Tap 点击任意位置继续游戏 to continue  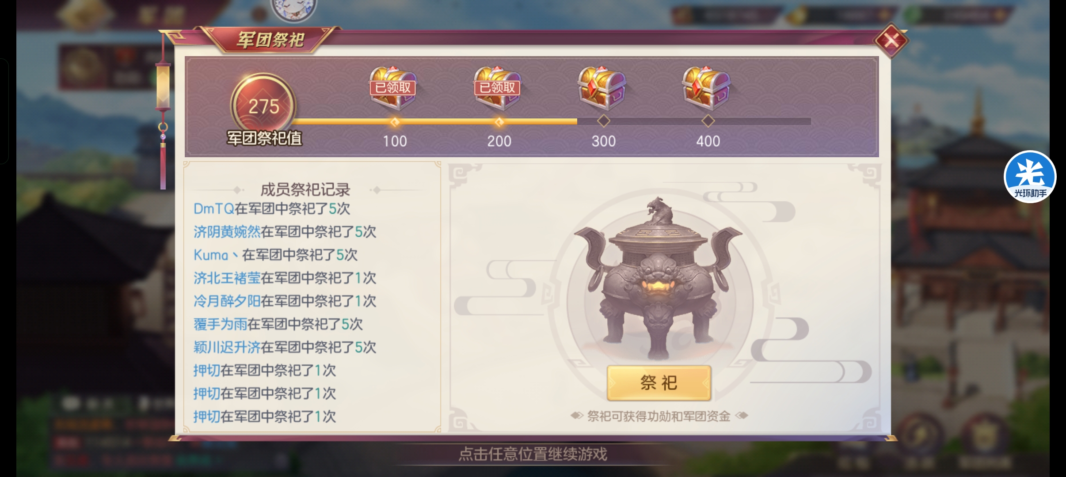point(533,454)
